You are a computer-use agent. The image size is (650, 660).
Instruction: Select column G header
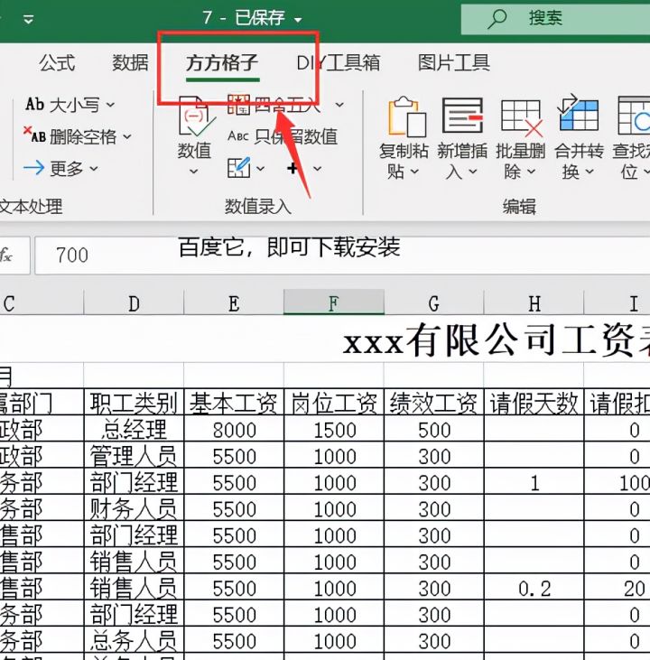[434, 303]
